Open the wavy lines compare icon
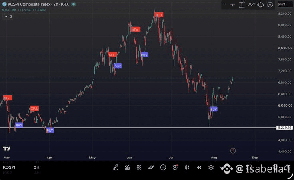Screen dimensions: 294x180 click(x=151, y=167)
